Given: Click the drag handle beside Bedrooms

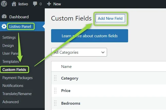Looking at the screenshot, I should 55,103.
